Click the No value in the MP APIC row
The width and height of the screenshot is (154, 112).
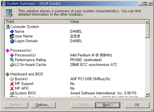(x=73, y=88)
